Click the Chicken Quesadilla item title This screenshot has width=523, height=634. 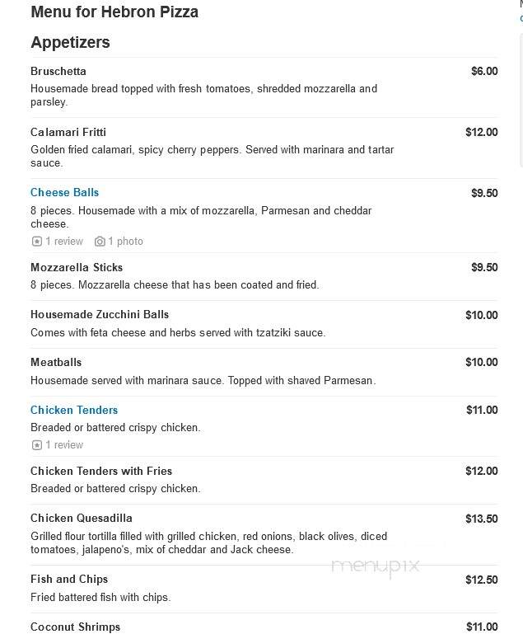(82, 519)
